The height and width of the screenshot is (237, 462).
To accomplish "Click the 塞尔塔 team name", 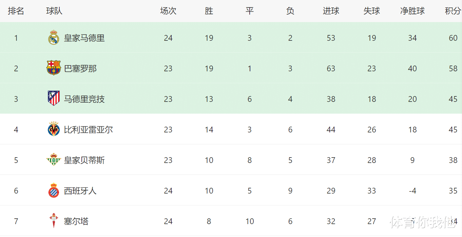I will pyautogui.click(x=76, y=221).
